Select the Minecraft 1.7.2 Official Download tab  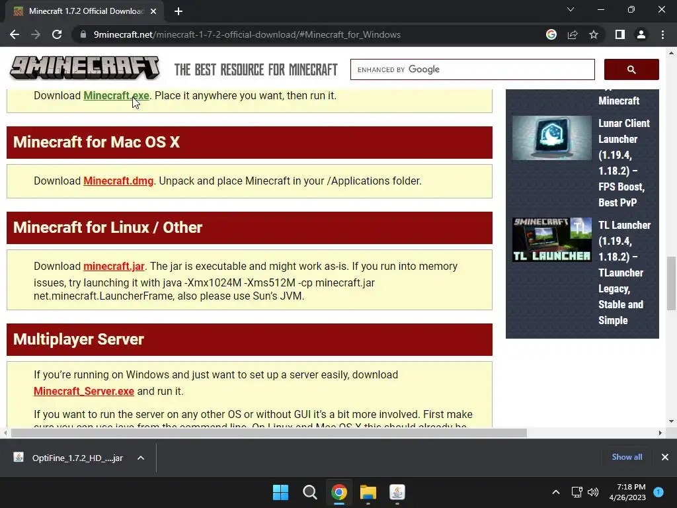coord(85,11)
